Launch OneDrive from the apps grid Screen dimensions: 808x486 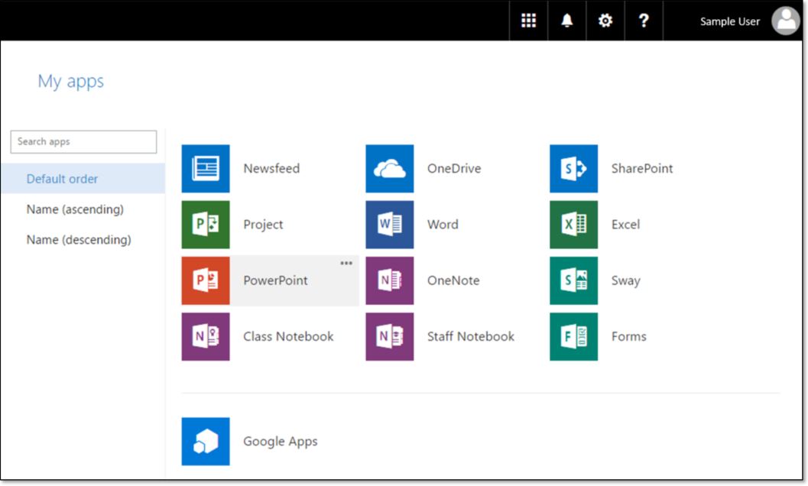click(390, 169)
